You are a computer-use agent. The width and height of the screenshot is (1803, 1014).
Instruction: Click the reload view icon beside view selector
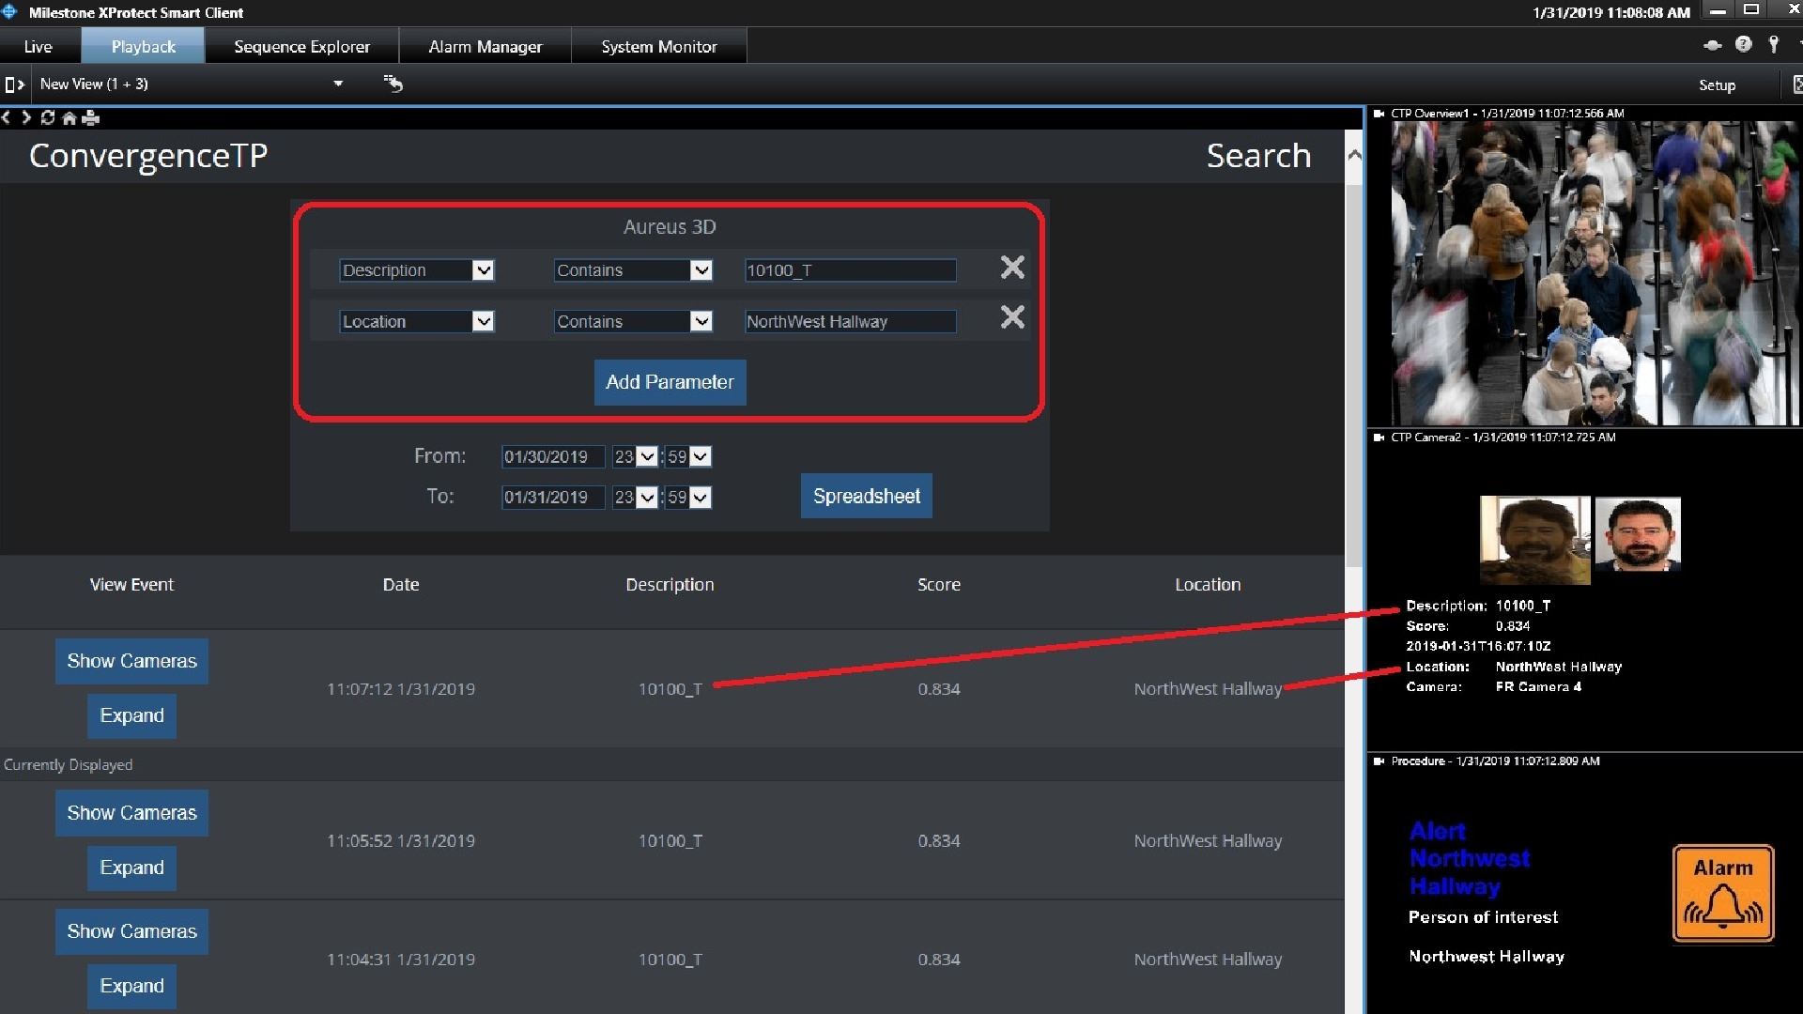[x=393, y=84]
